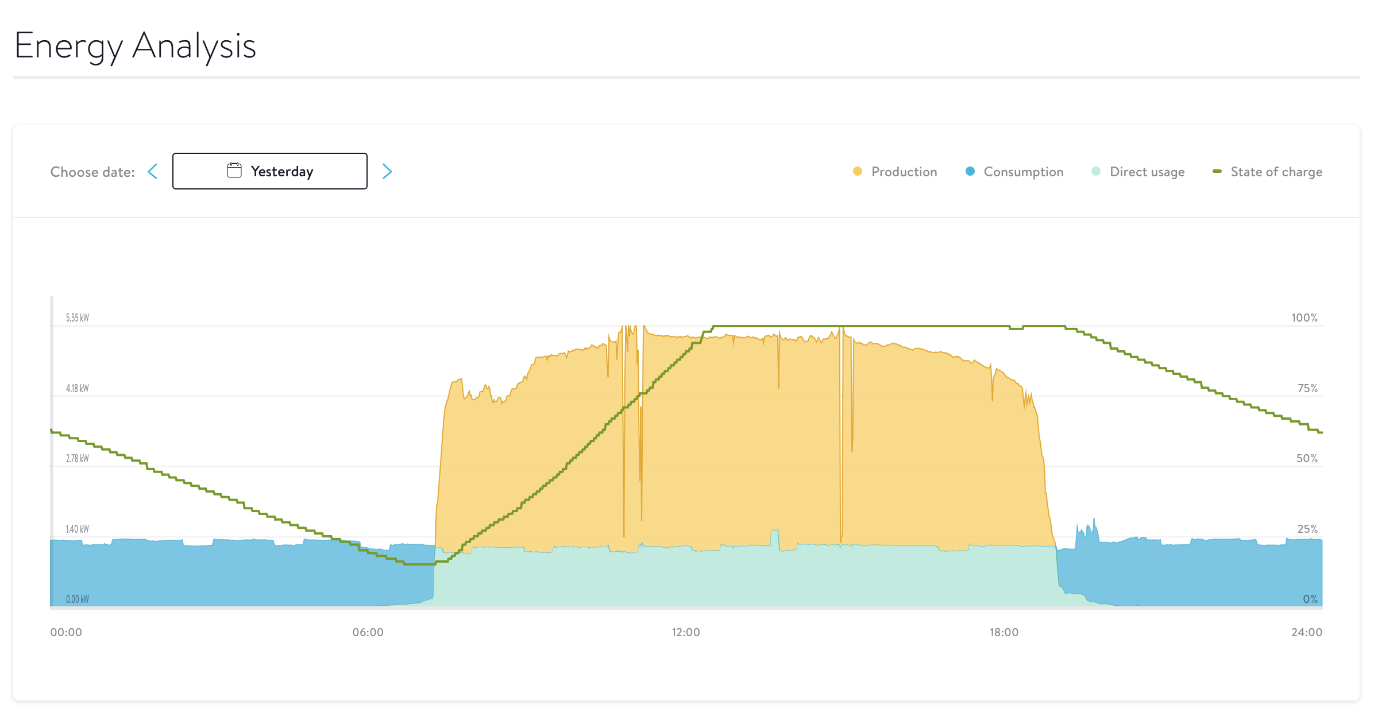The width and height of the screenshot is (1374, 720).
Task: Click the Choose date label
Action: coord(92,172)
